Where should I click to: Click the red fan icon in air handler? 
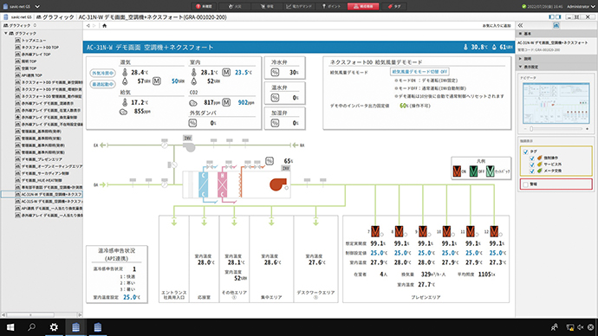click(x=278, y=184)
